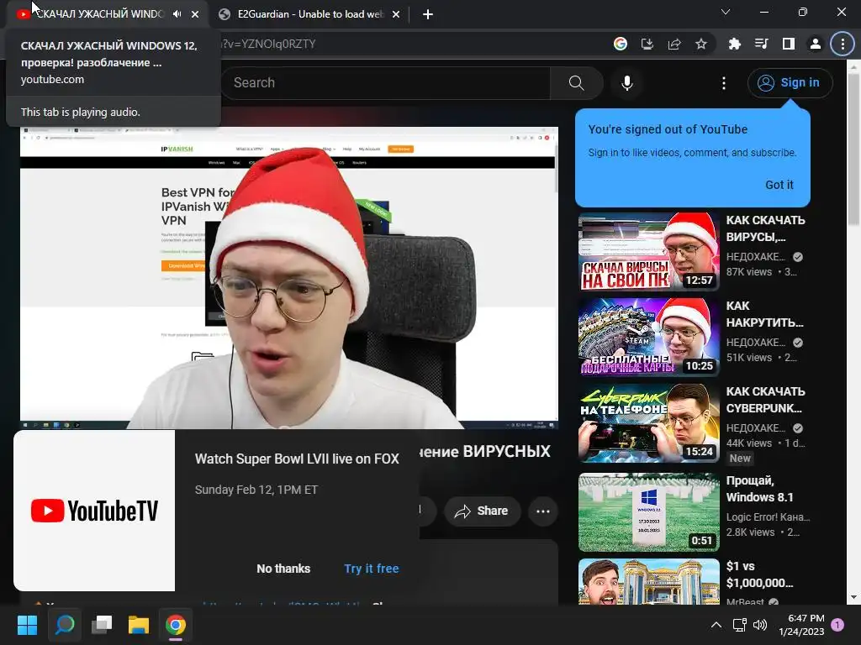Open Task View on the taskbar
Image resolution: width=861 pixels, height=645 pixels.
(x=102, y=625)
